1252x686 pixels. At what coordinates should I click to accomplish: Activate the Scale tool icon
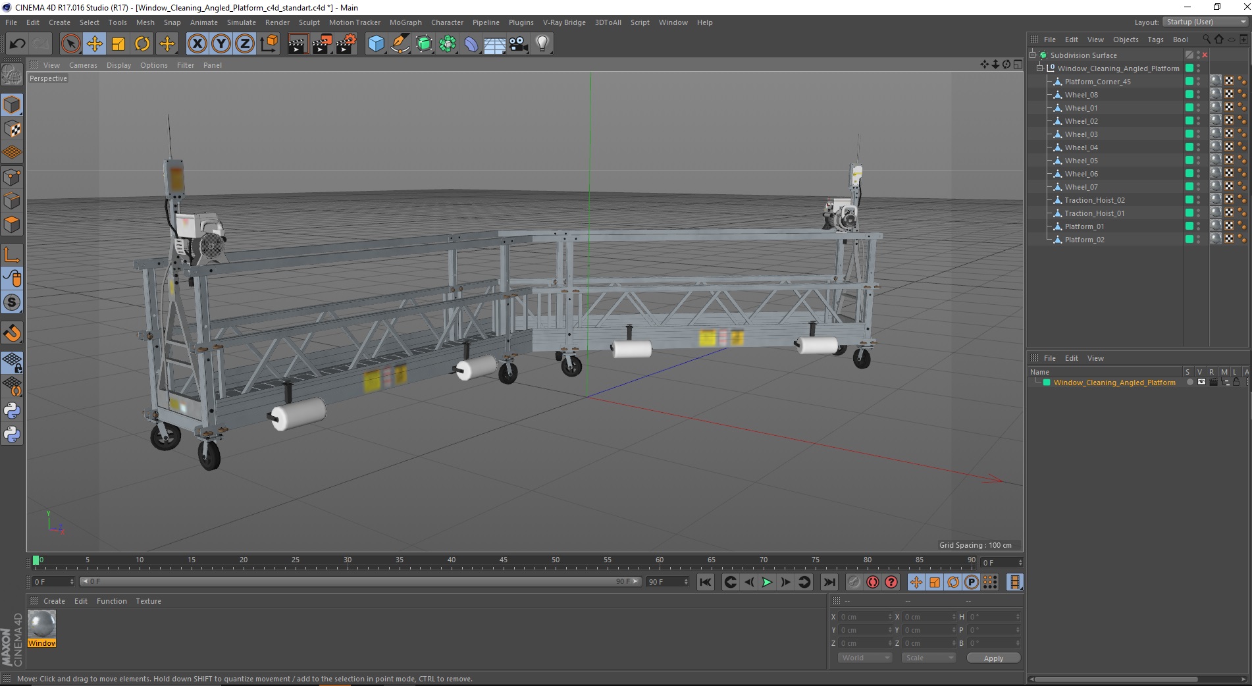point(118,44)
